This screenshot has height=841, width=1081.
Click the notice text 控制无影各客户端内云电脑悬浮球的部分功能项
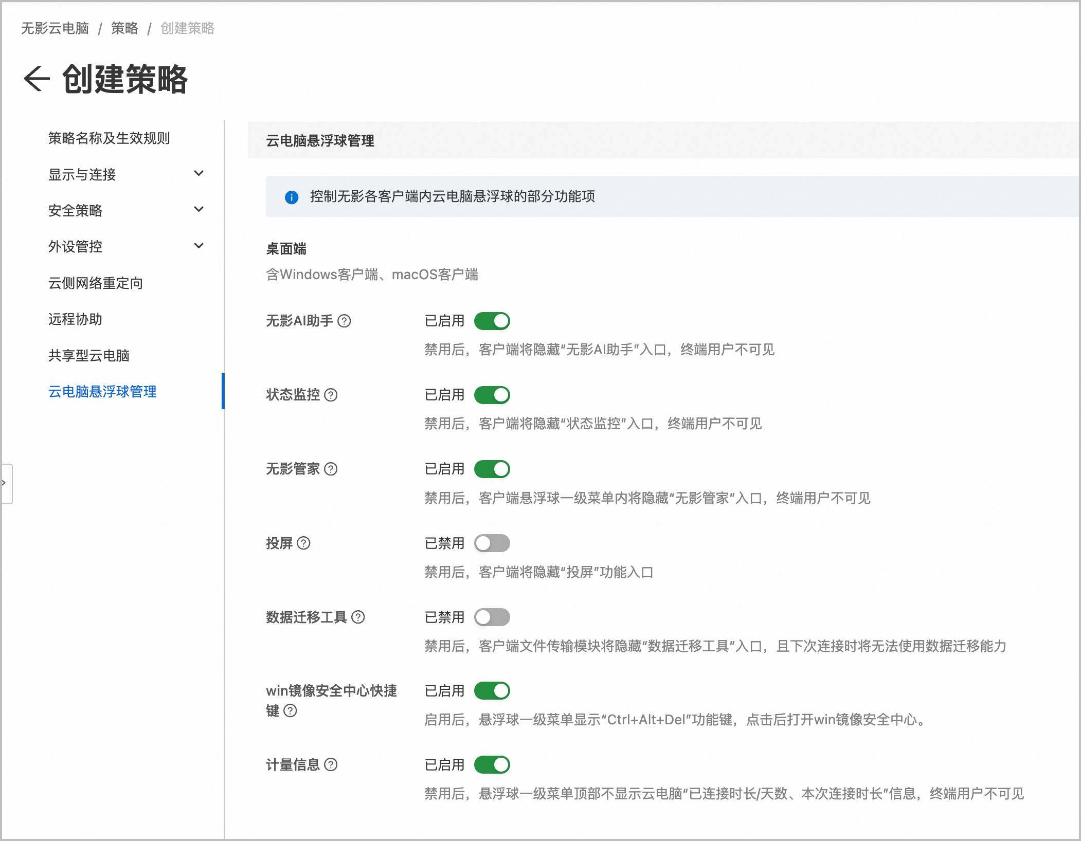[453, 197]
